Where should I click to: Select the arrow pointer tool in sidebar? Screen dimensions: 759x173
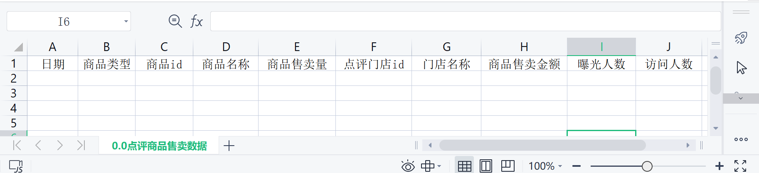[x=741, y=67]
